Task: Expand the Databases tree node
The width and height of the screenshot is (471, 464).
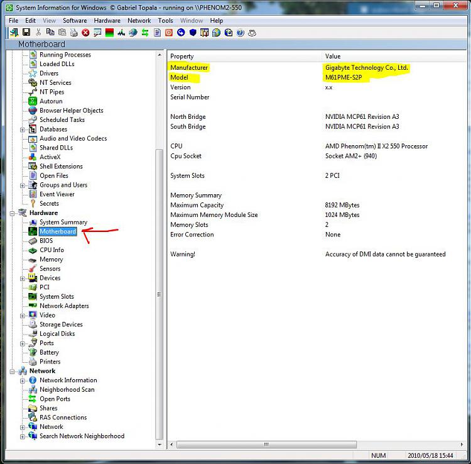Action: point(23,130)
